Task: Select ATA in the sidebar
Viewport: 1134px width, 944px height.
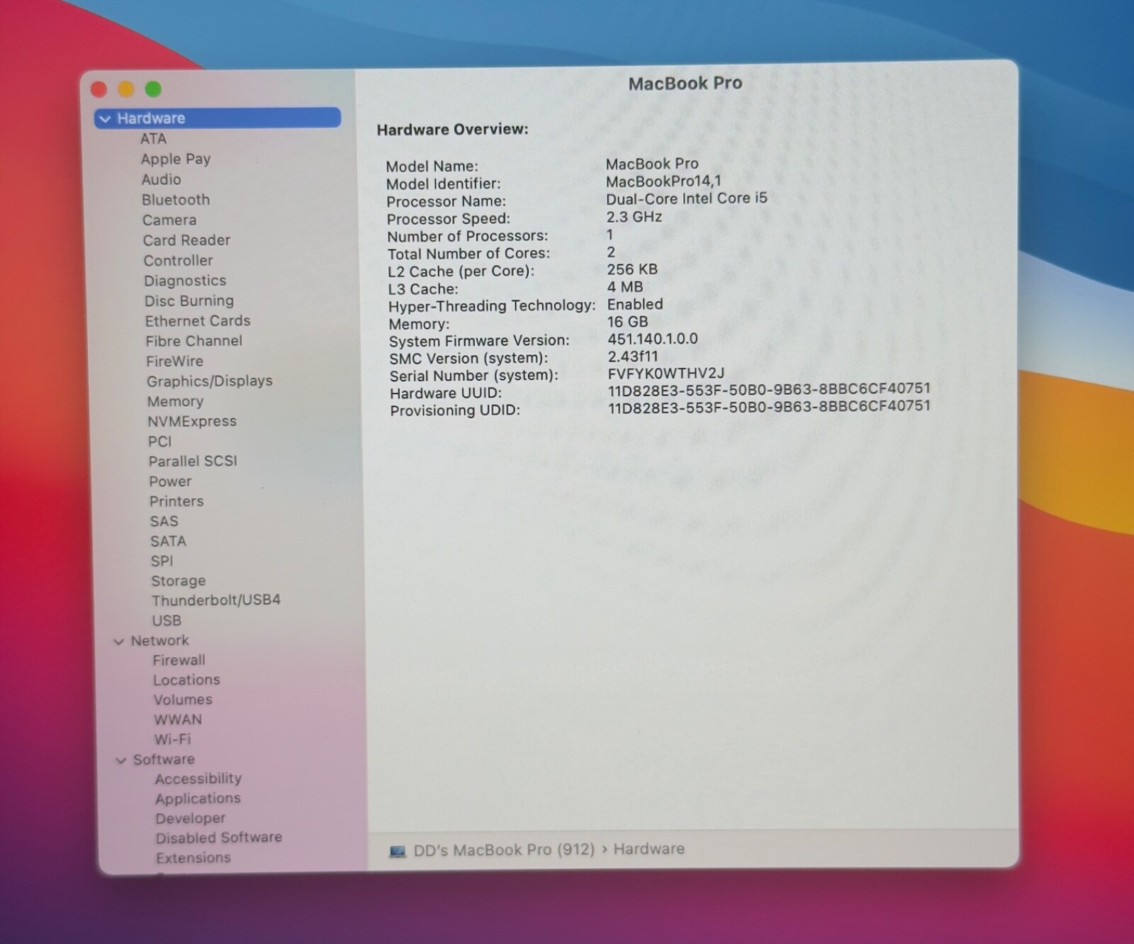Action: point(153,139)
